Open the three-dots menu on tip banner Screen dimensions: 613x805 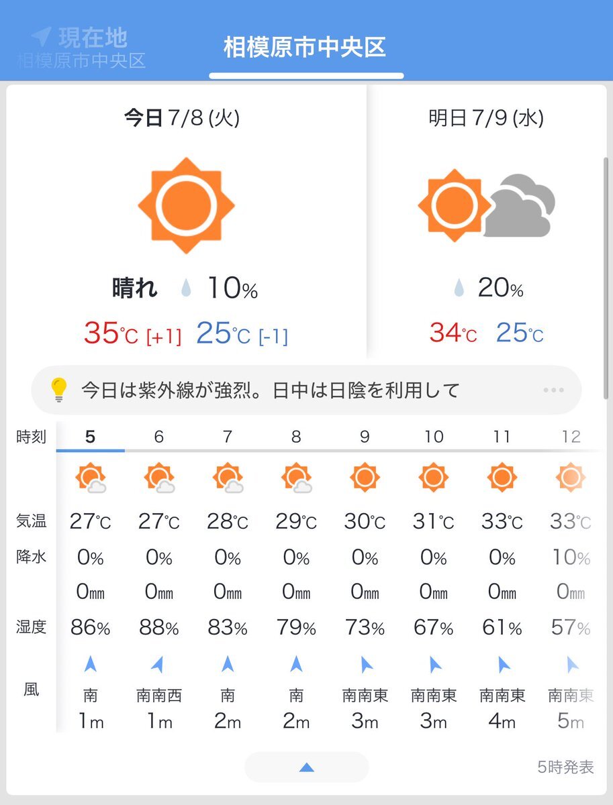click(553, 390)
